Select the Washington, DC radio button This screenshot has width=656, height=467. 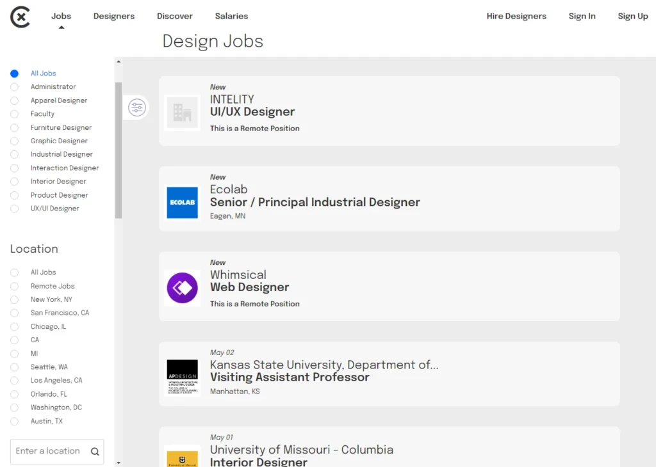pyautogui.click(x=14, y=408)
